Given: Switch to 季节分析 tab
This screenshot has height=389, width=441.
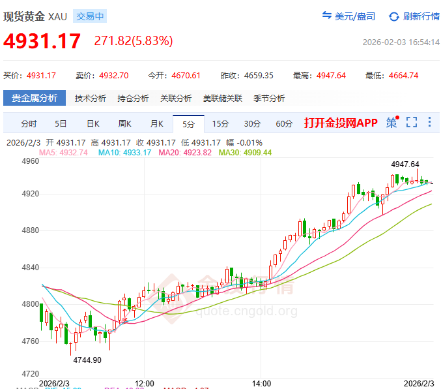Looking at the screenshot, I should click(269, 99).
